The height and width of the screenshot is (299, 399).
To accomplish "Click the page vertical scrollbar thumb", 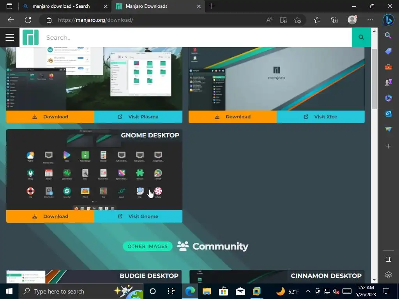I will click(374, 79).
